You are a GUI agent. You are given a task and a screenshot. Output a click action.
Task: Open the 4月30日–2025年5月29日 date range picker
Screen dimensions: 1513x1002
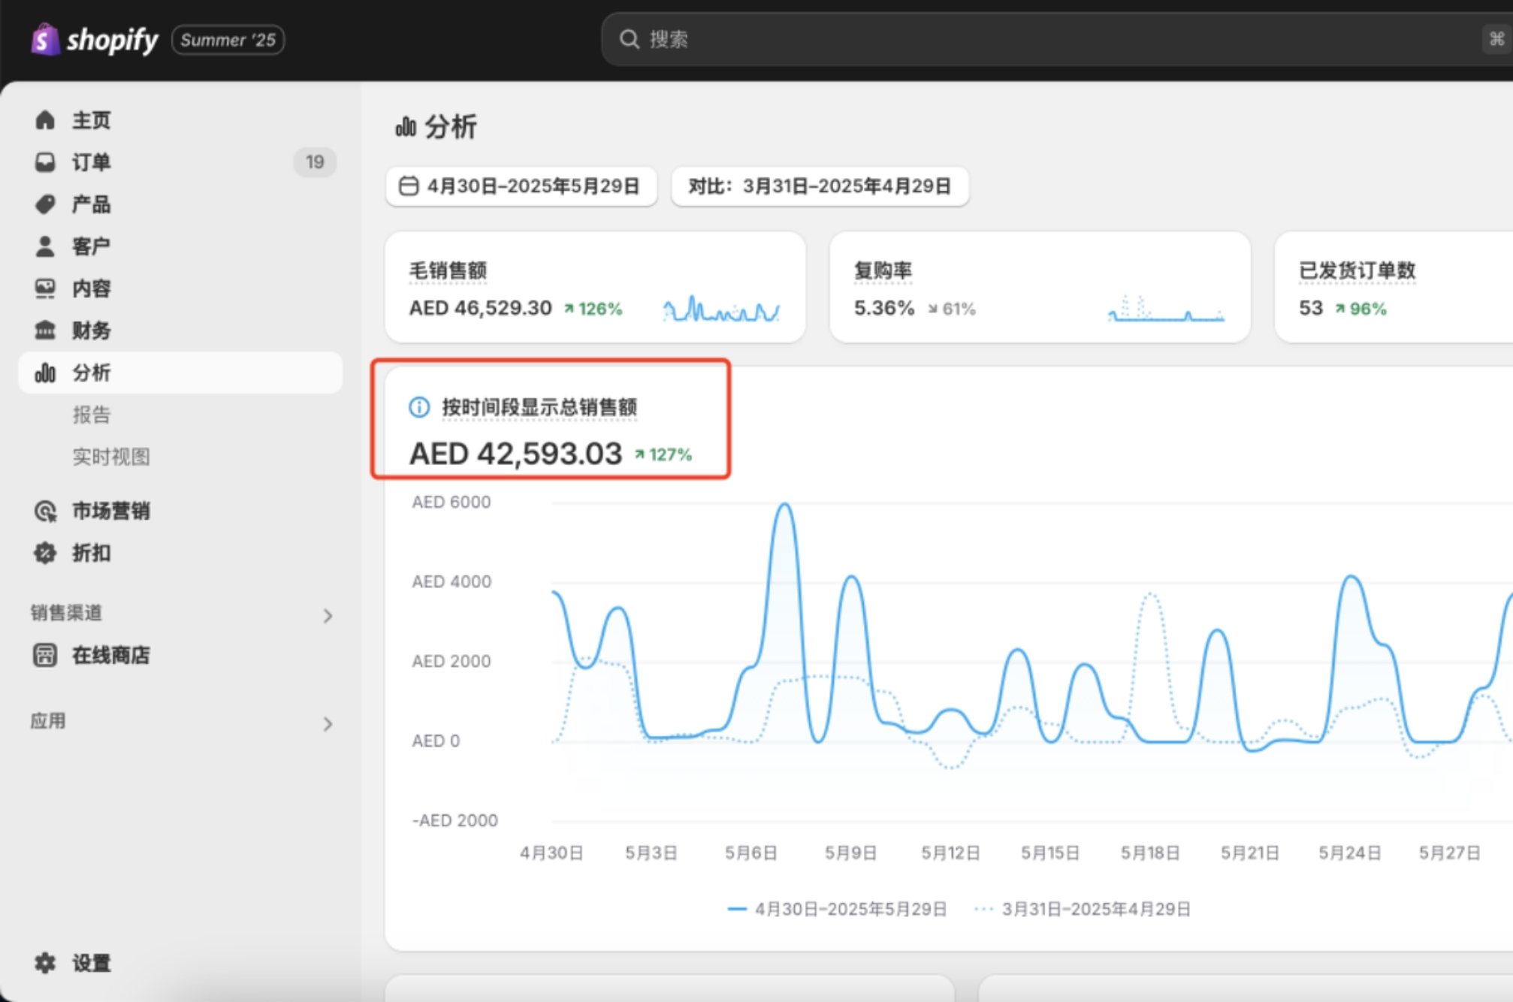521,186
